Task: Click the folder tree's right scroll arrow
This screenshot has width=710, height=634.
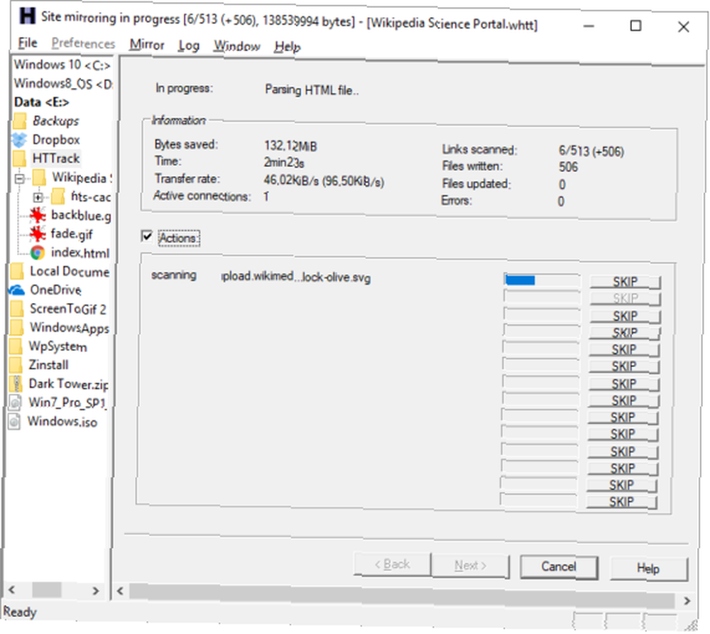Action: click(96, 591)
